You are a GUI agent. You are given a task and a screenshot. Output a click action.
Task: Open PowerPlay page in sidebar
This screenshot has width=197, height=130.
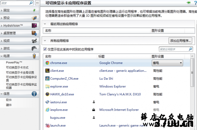pyautogui.click(x=14, y=63)
